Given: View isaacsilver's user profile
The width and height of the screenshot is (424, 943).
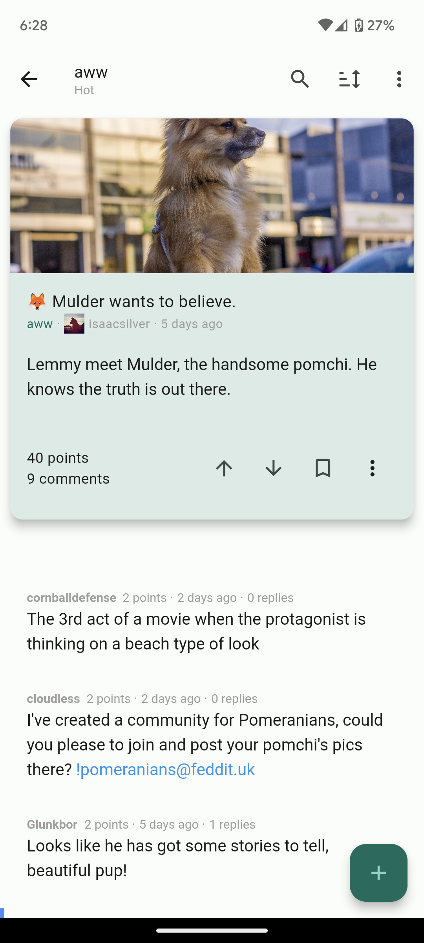Looking at the screenshot, I should pos(119,324).
